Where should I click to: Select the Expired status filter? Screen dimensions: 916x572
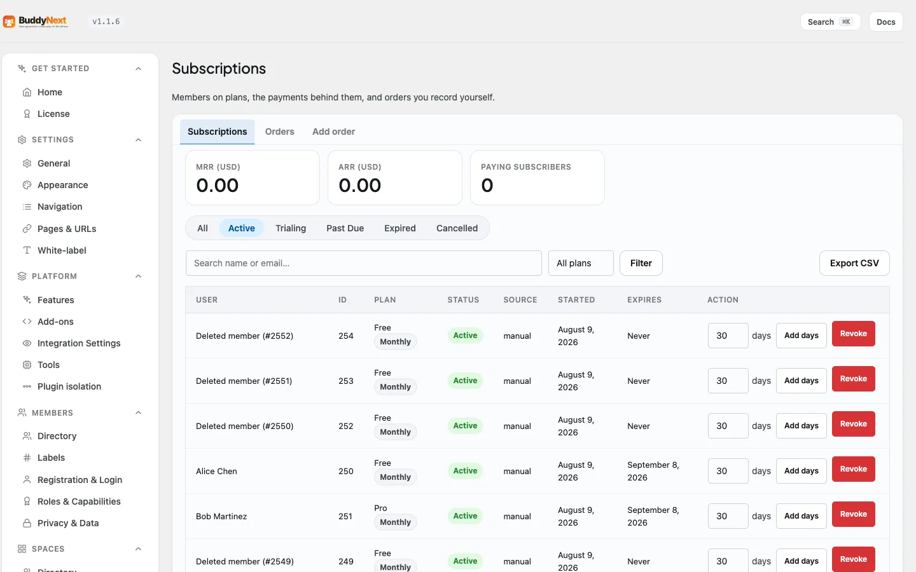pos(400,228)
